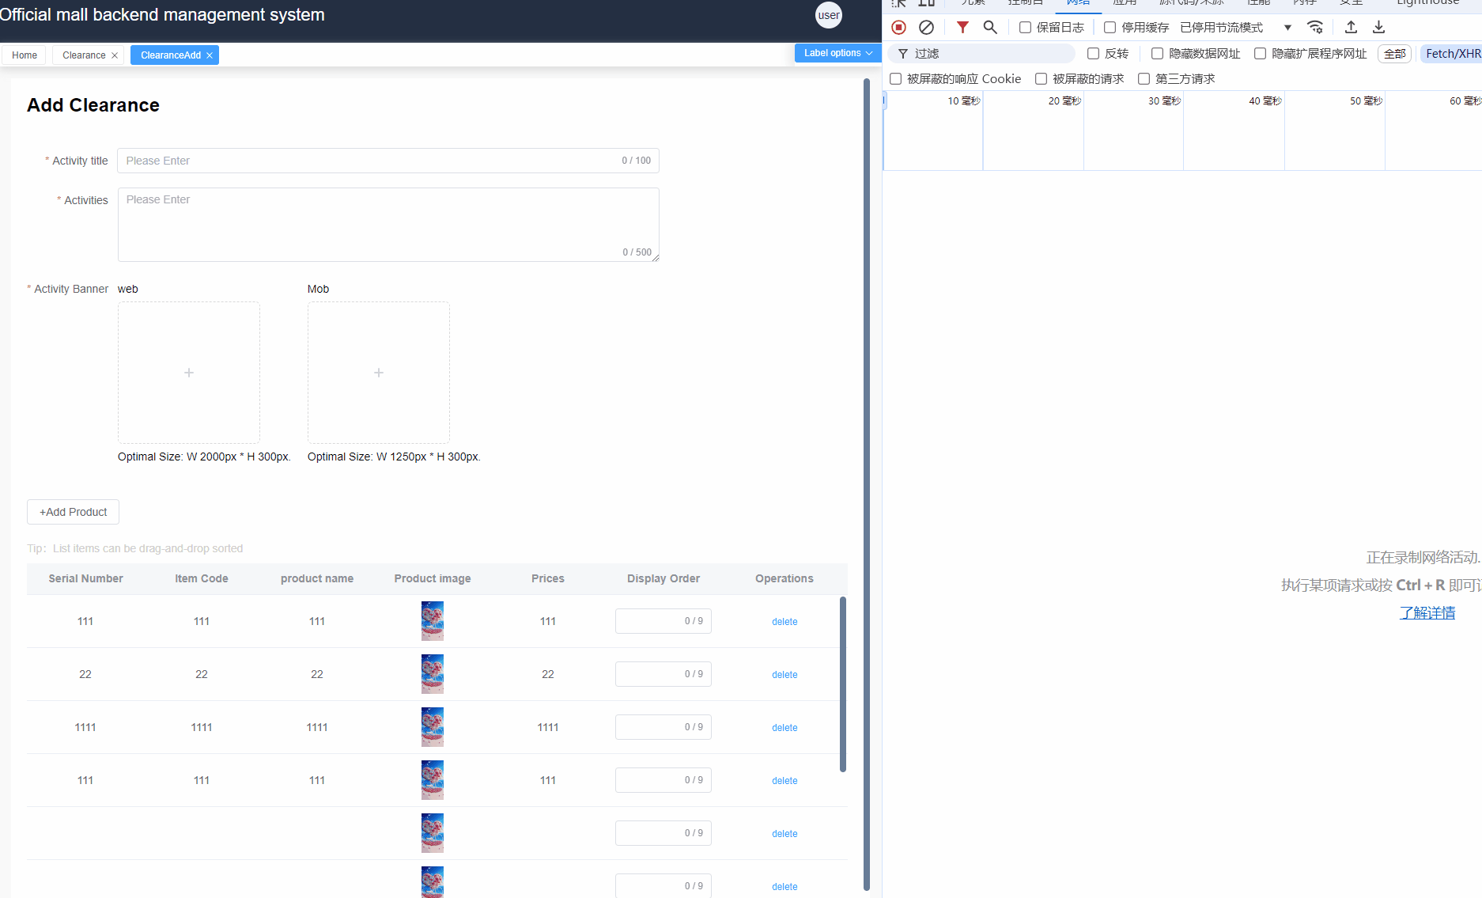Click the 过滤 filter input in DevTools
The width and height of the screenshot is (1482, 898).
(x=981, y=54)
